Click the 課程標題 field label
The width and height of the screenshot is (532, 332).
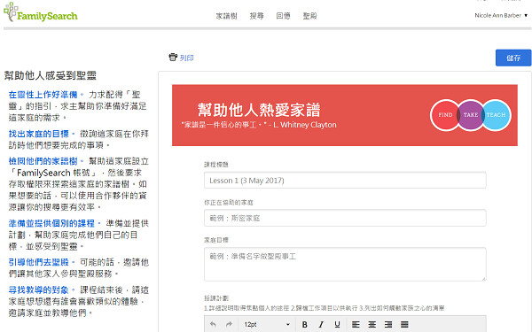click(216, 165)
